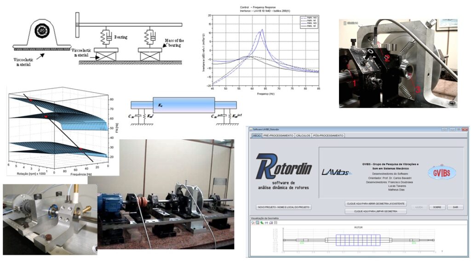471x264 pixels.
Task: Click the dark fifth geometry toolbar icon
Action: [x=271, y=223]
